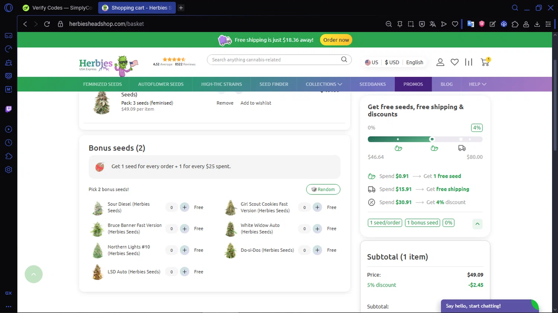Click the 1 bonus seed badge
Image resolution: width=558 pixels, height=313 pixels.
point(423,223)
